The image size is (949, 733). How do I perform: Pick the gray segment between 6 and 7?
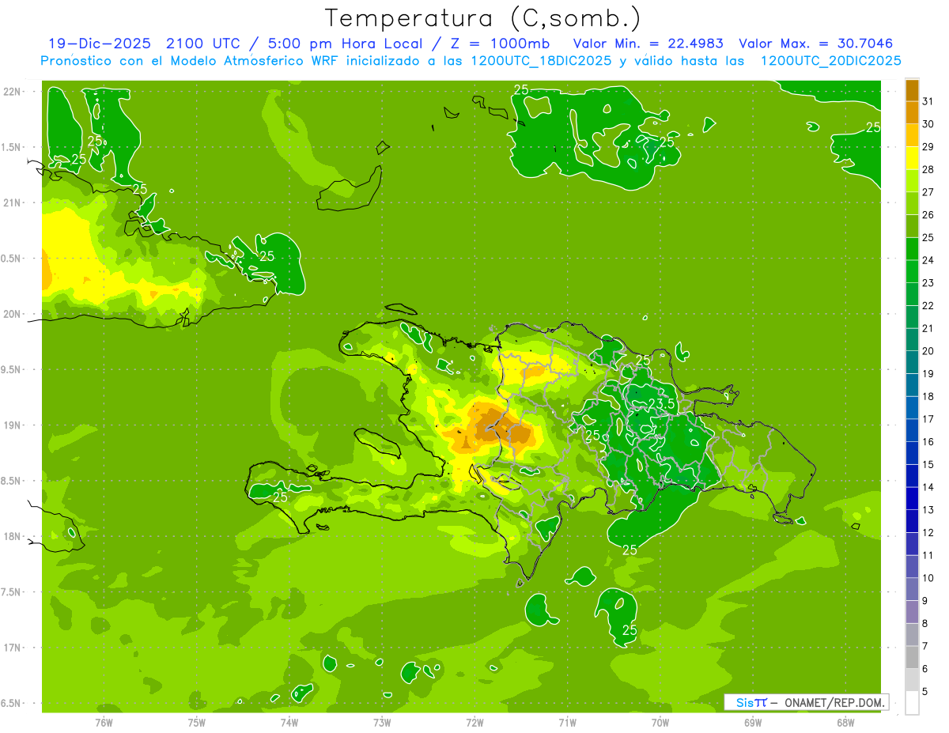[x=912, y=658]
